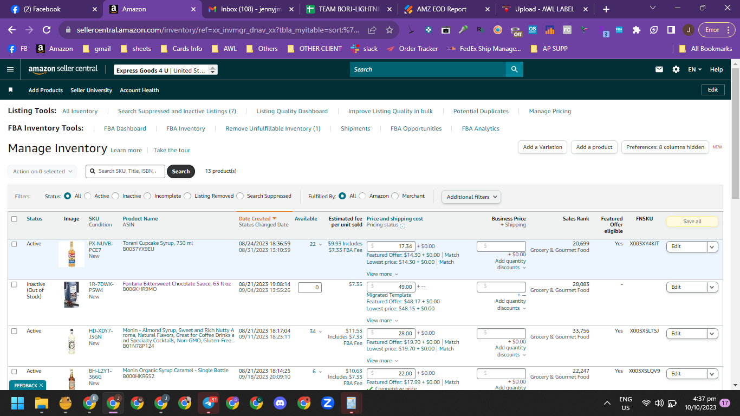Open the FBA Dashboard link
Image resolution: width=740 pixels, height=416 pixels.
125,128
